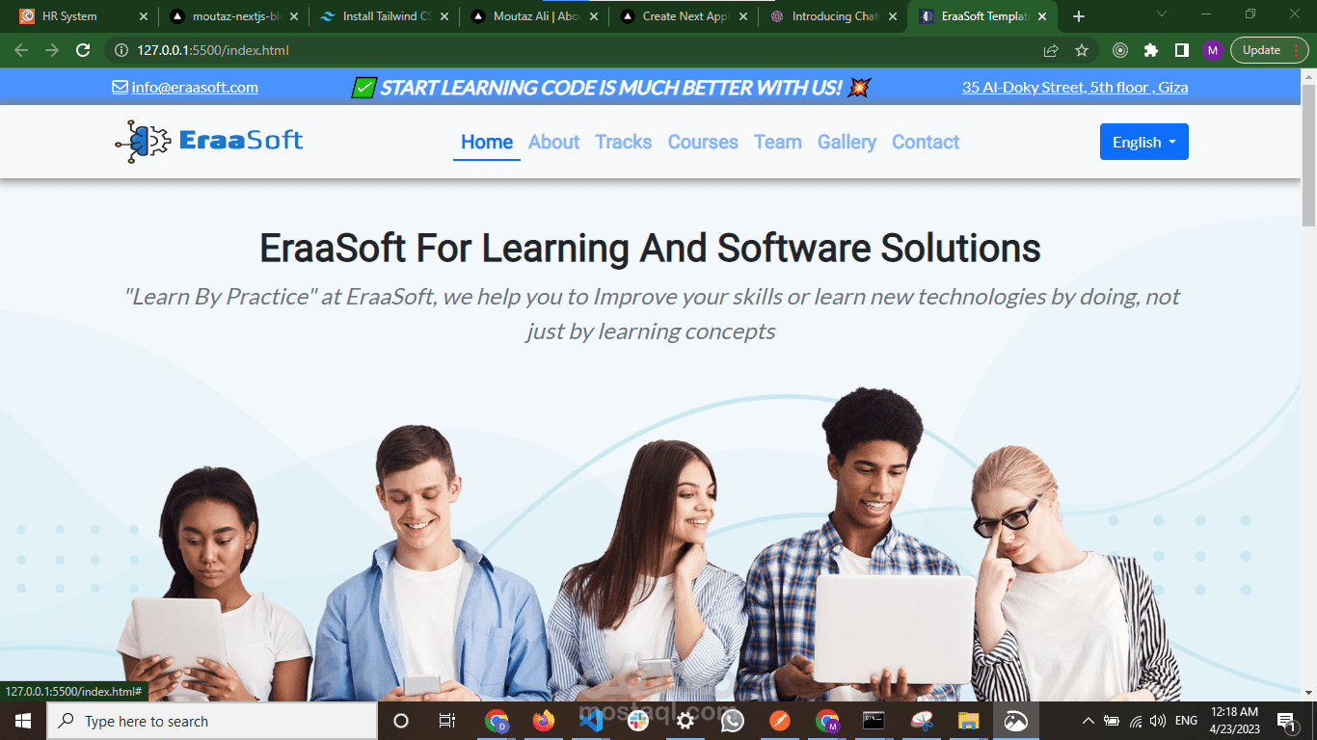
Task: Click the page vertical scrollbar
Action: pyautogui.click(x=1308, y=154)
